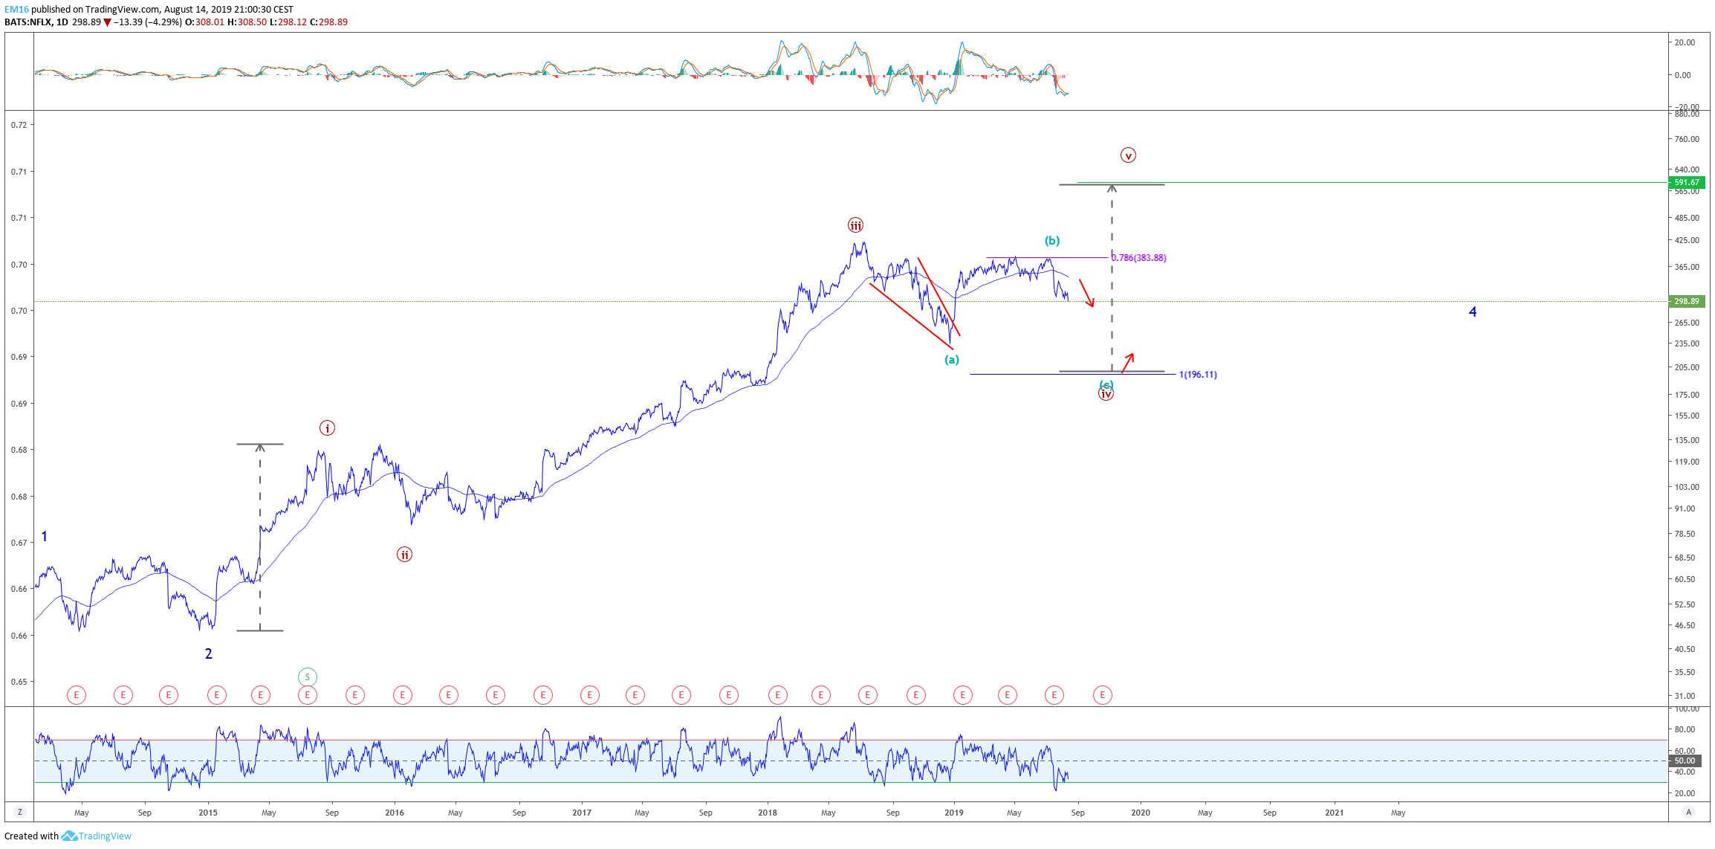Viewport: 1715px width, 849px height.
Task: Click the red down-triangle change indicator in header
Action: tap(108, 22)
